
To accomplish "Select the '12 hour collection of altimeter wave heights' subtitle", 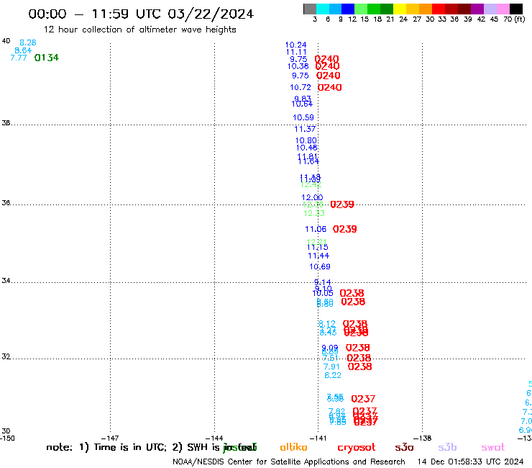I will coord(139,30).
